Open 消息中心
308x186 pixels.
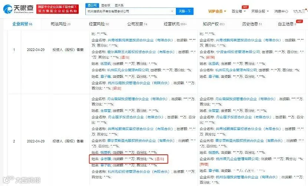click(x=281, y=11)
